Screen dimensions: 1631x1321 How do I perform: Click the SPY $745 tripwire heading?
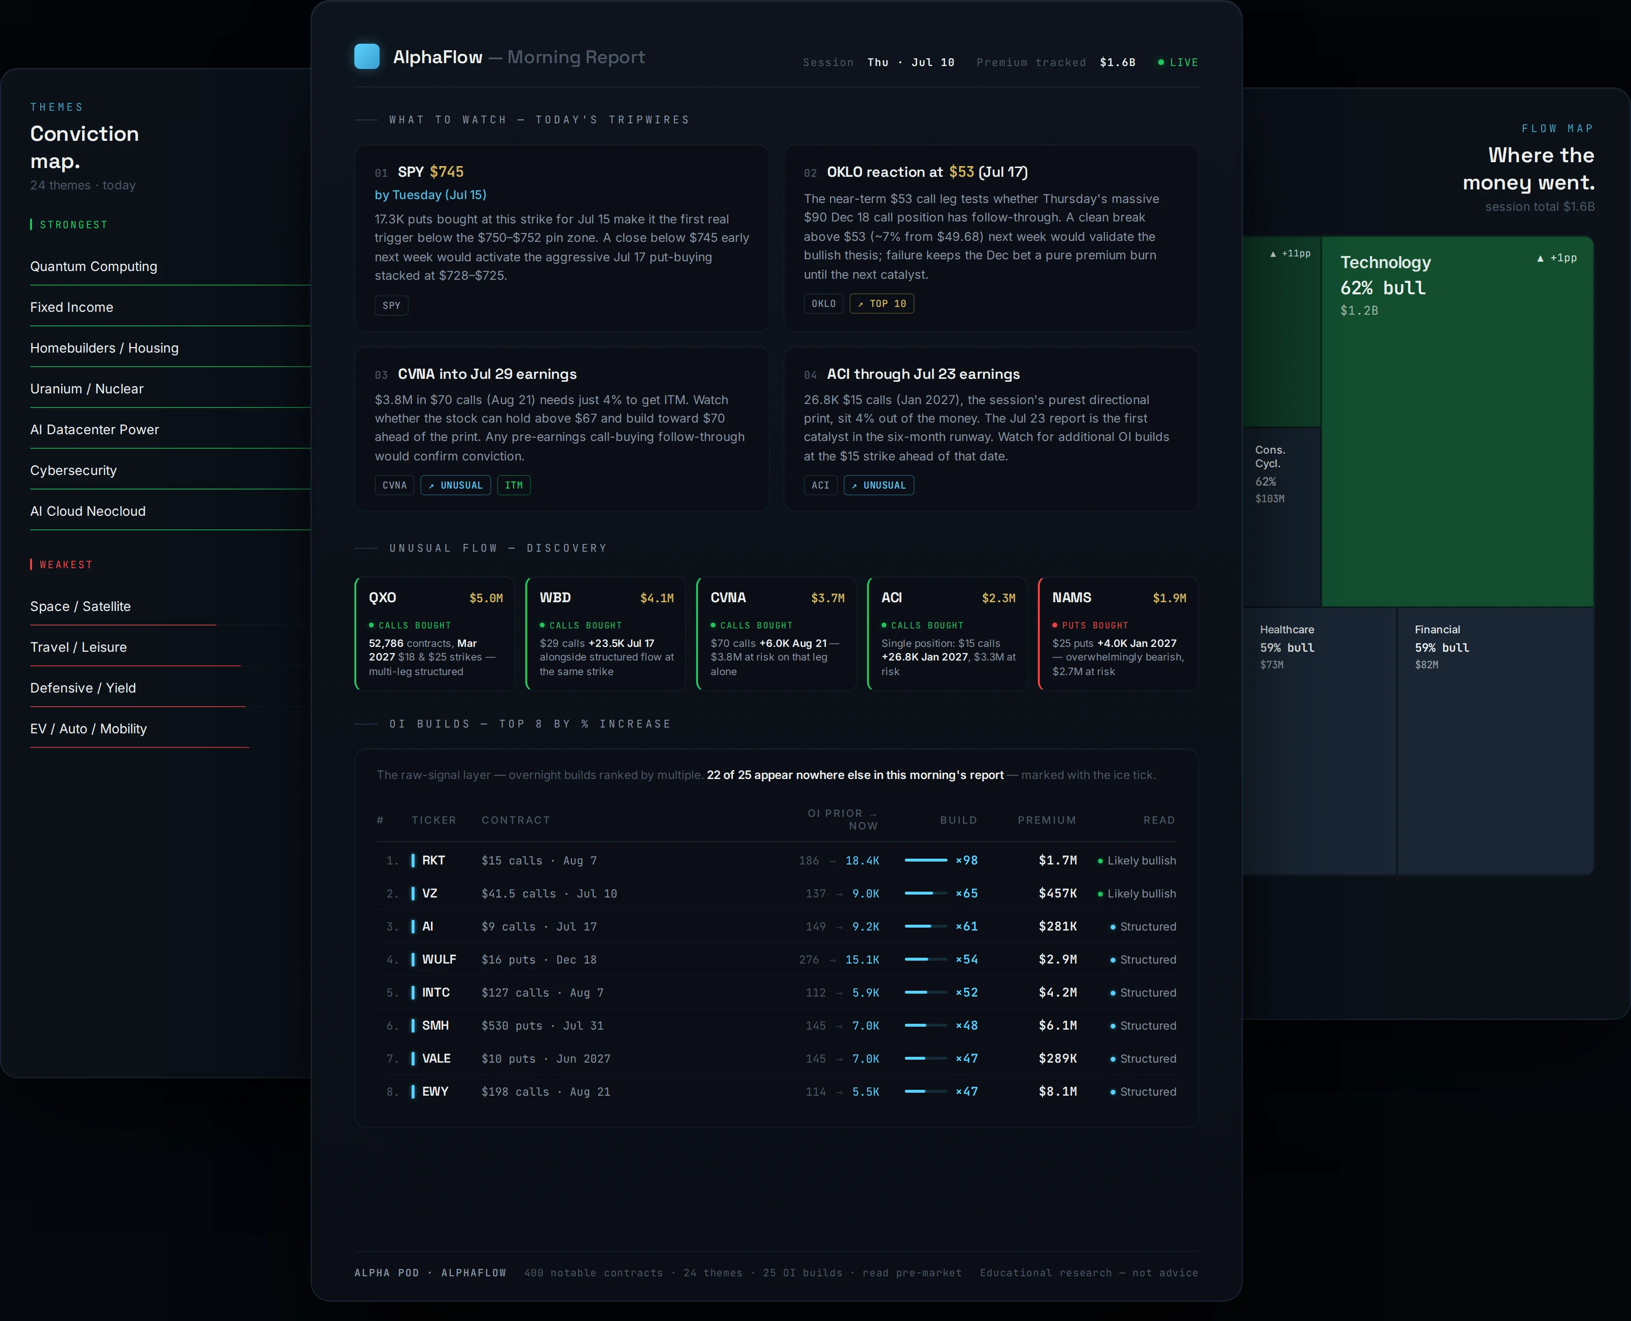pos(431,172)
